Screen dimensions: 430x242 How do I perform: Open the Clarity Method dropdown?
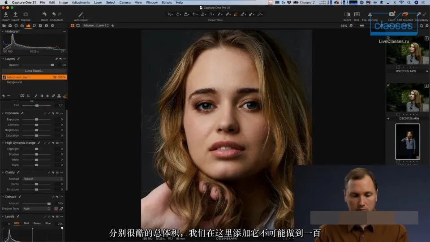point(43,179)
